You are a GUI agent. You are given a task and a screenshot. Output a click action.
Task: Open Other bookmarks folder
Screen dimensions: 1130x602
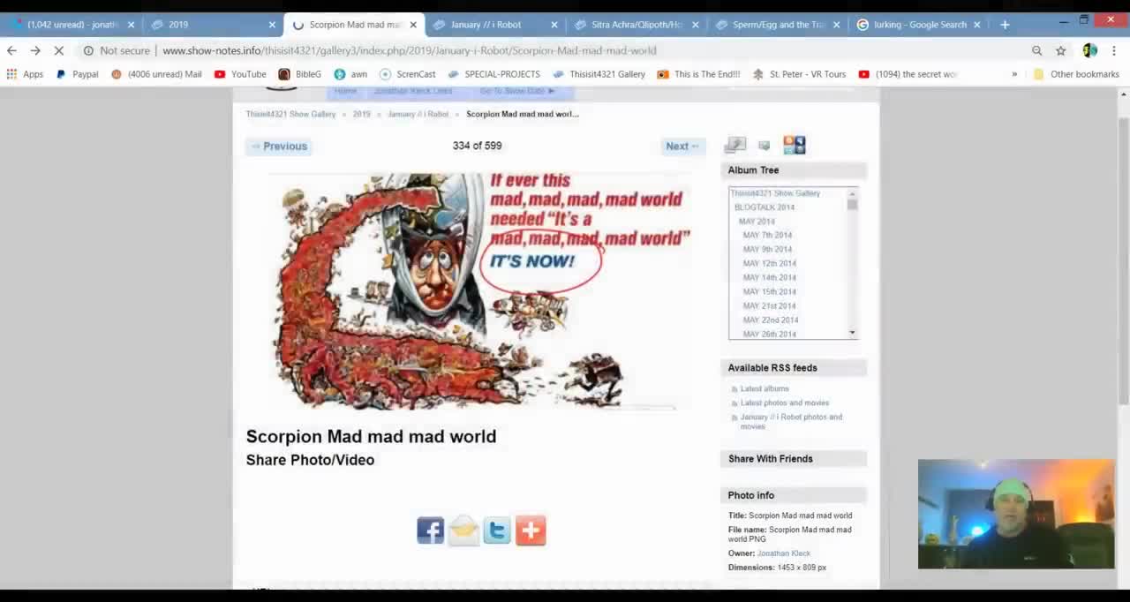[1076, 74]
